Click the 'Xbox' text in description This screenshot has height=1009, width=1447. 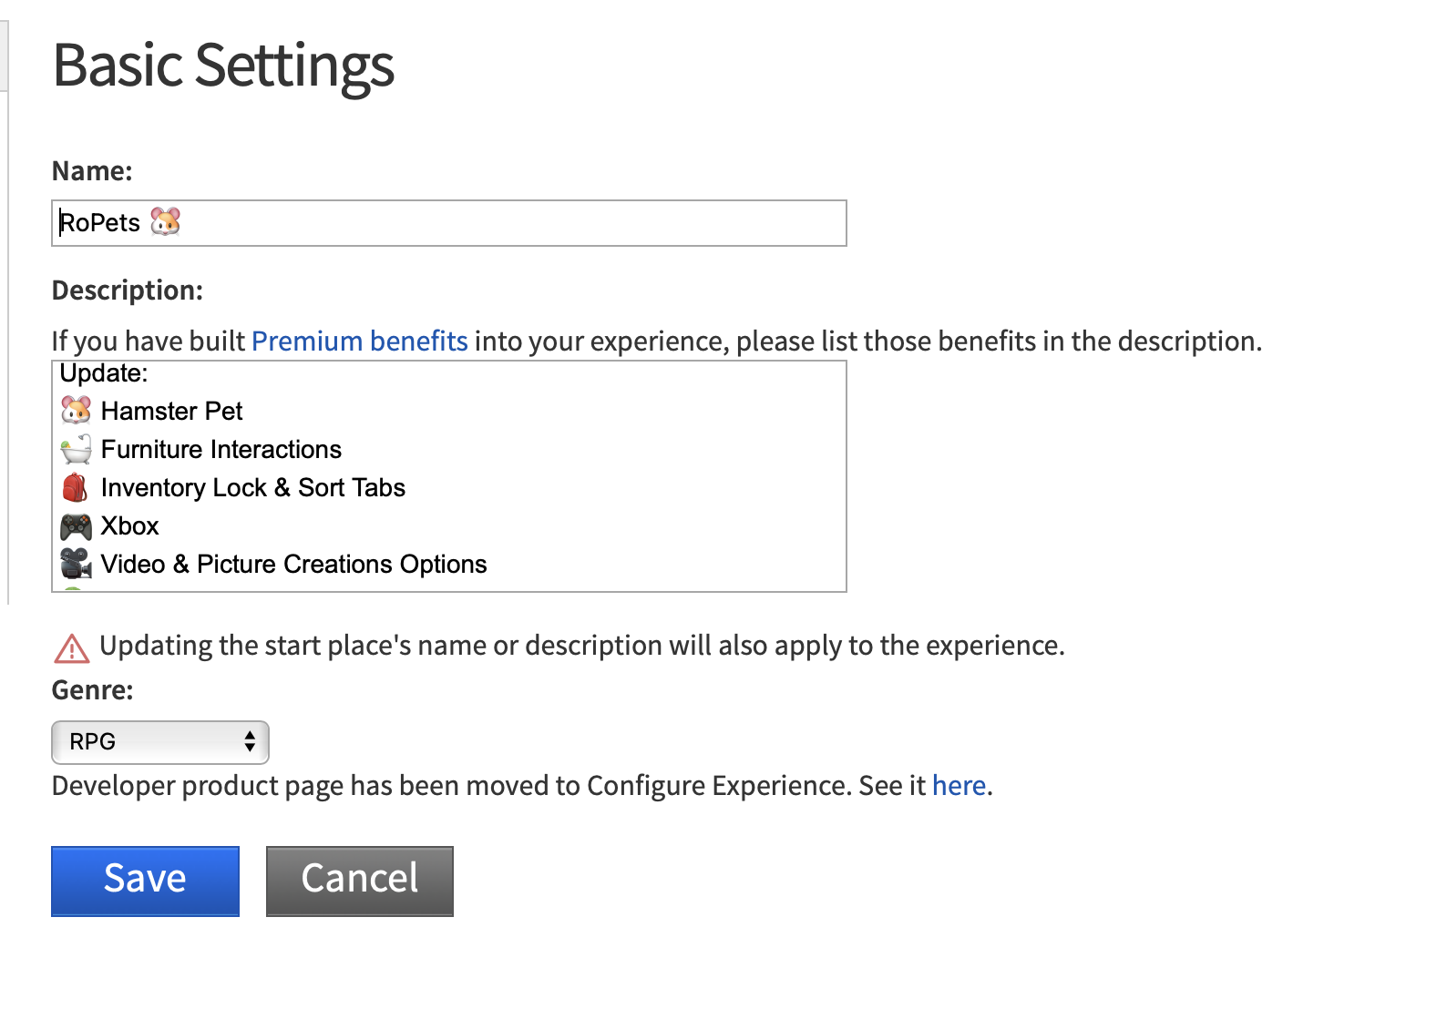point(129,526)
